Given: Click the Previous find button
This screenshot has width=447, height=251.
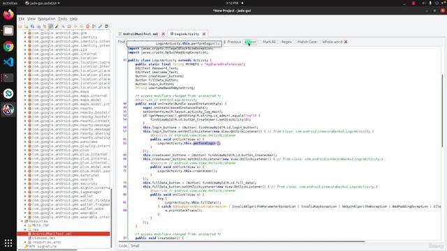Looking at the screenshot, I should coord(233,42).
